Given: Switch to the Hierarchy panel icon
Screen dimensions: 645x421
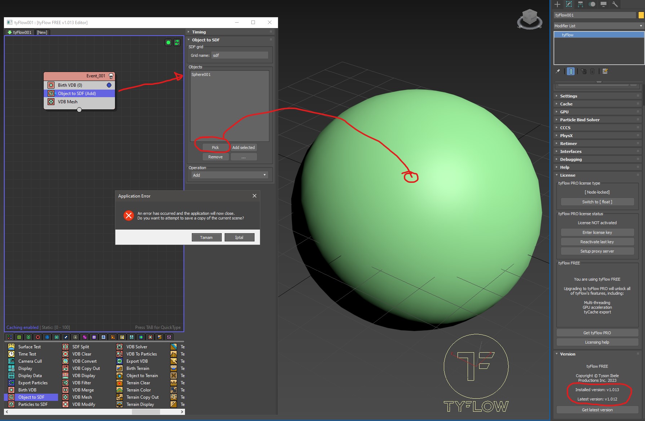Looking at the screenshot, I should point(580,4).
